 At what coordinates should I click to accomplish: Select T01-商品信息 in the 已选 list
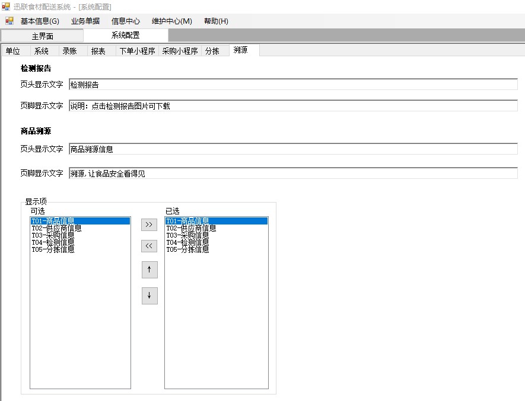[x=217, y=221]
